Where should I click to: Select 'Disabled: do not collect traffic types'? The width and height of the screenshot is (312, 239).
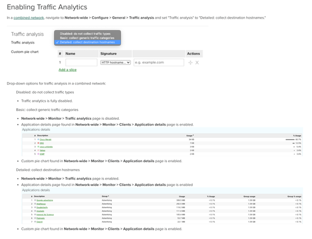pos(85,34)
